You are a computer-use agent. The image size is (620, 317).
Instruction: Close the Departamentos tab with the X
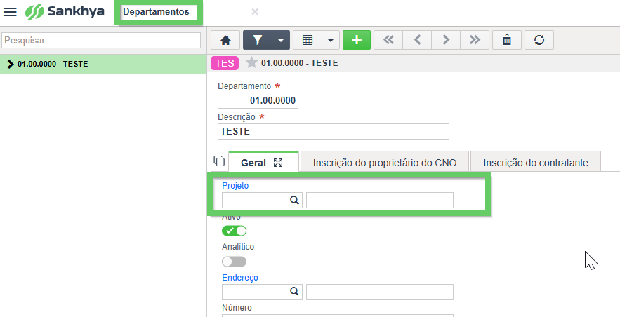tap(255, 12)
